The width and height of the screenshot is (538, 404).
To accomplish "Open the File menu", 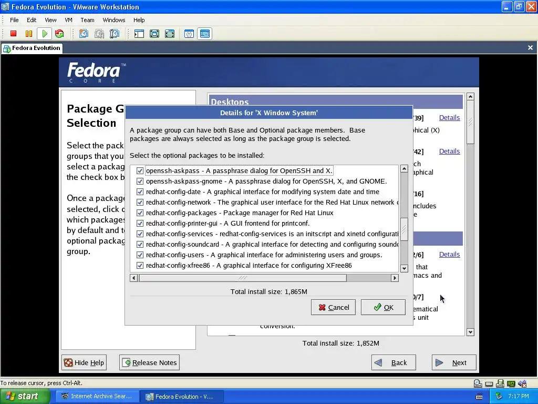I will (x=14, y=20).
